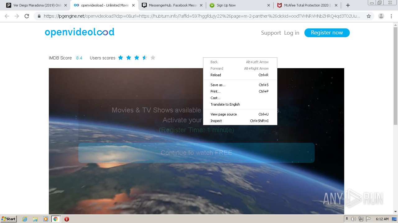The image size is (398, 223).
Task: Click the vertical scrollbar thumb
Action: (x=396, y=76)
